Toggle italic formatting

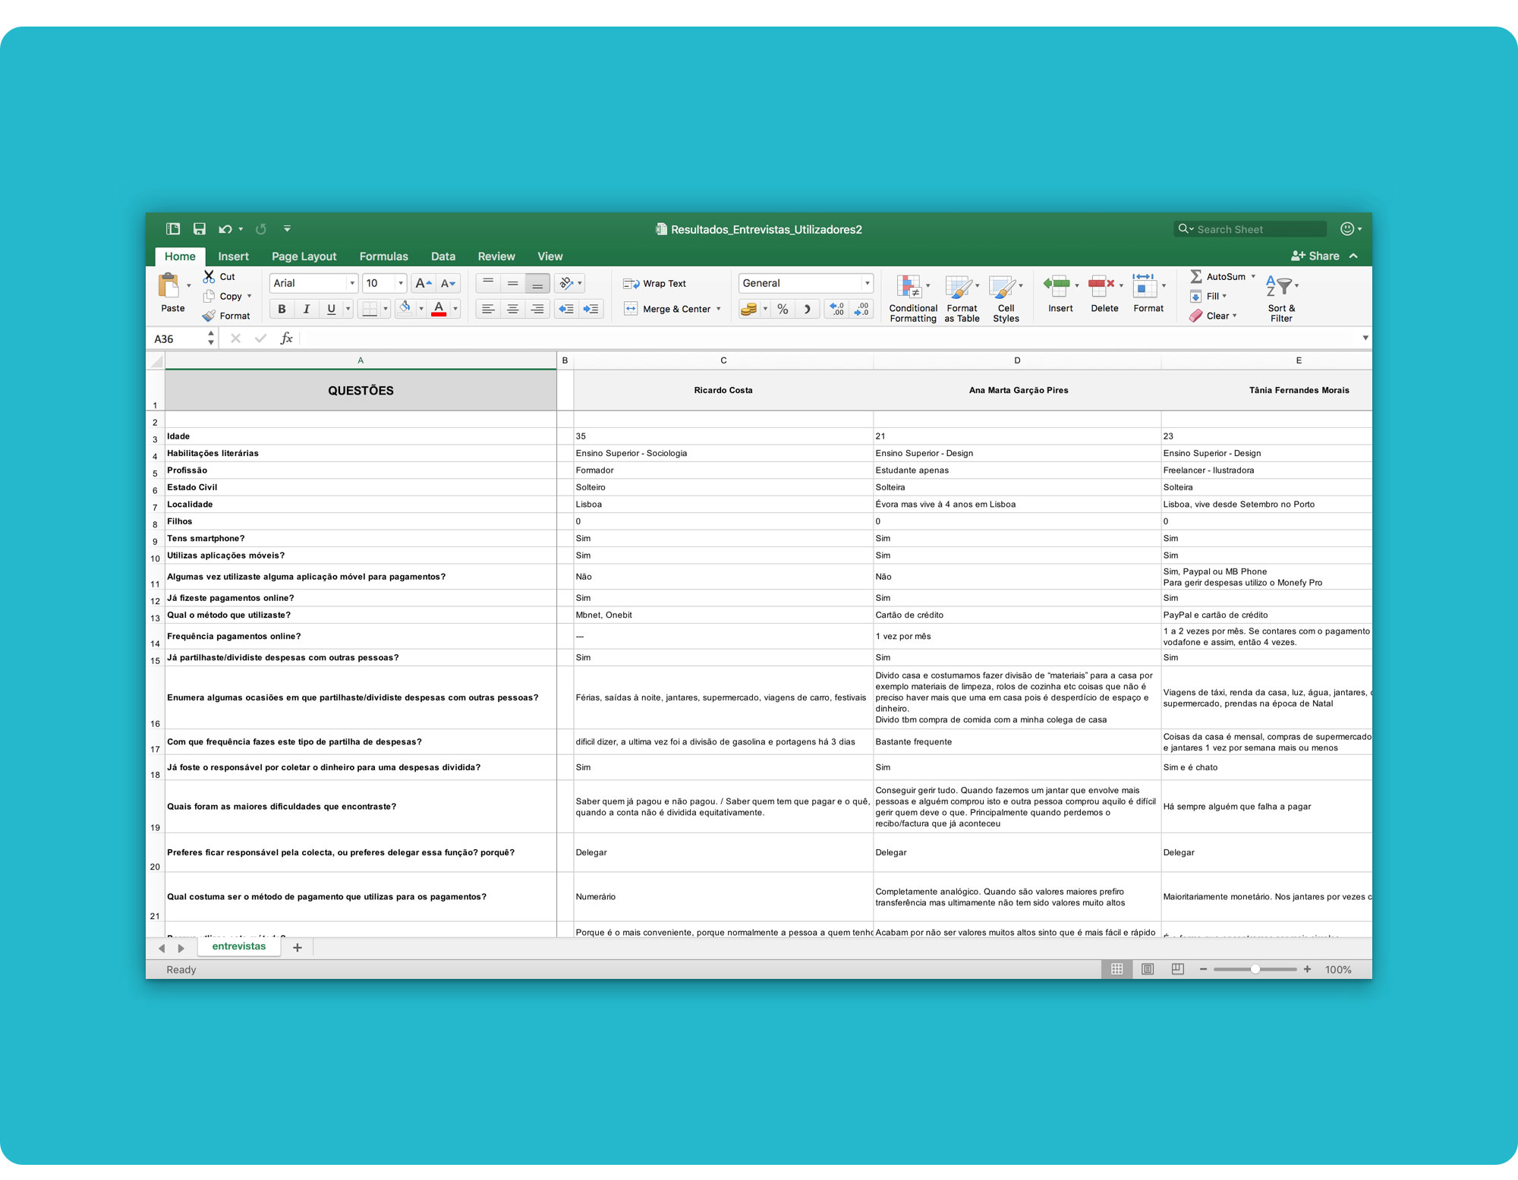(306, 309)
